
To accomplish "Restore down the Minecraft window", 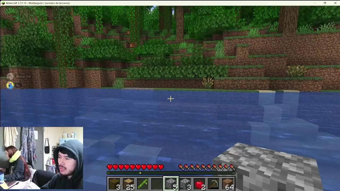I will [x=325, y=3].
